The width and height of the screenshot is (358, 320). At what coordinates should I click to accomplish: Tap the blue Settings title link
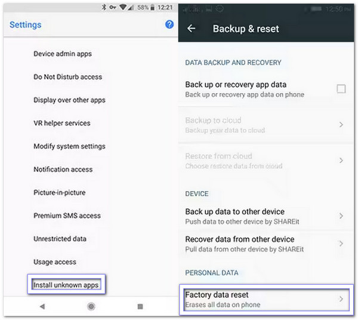[x=25, y=24]
